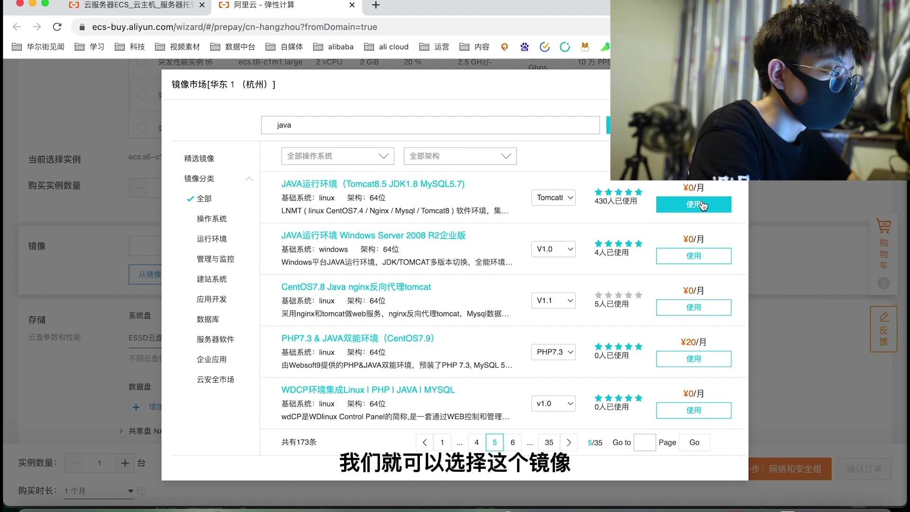Select the 云安全市场 category
Image resolution: width=910 pixels, height=512 pixels.
[x=215, y=379]
